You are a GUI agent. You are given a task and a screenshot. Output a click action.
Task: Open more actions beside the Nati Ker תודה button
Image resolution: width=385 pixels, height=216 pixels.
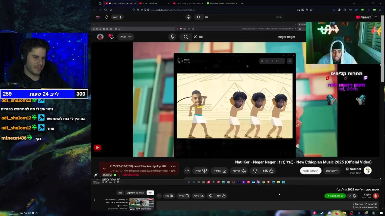[x=187, y=171]
